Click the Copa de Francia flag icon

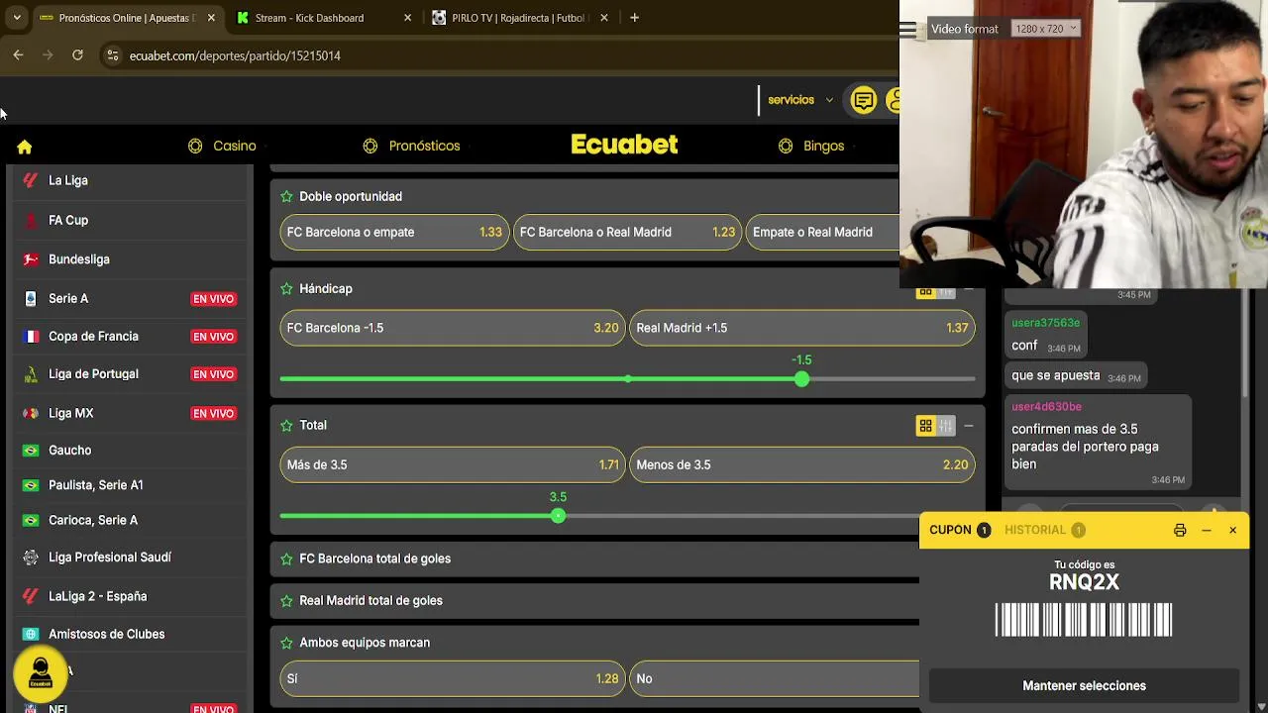pyautogui.click(x=31, y=337)
